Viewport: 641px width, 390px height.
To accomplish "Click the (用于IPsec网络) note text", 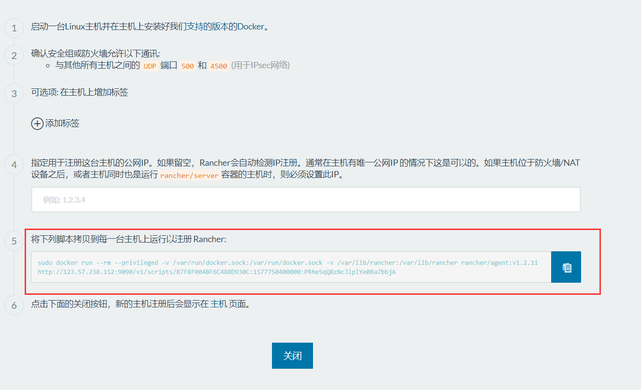I will point(260,65).
